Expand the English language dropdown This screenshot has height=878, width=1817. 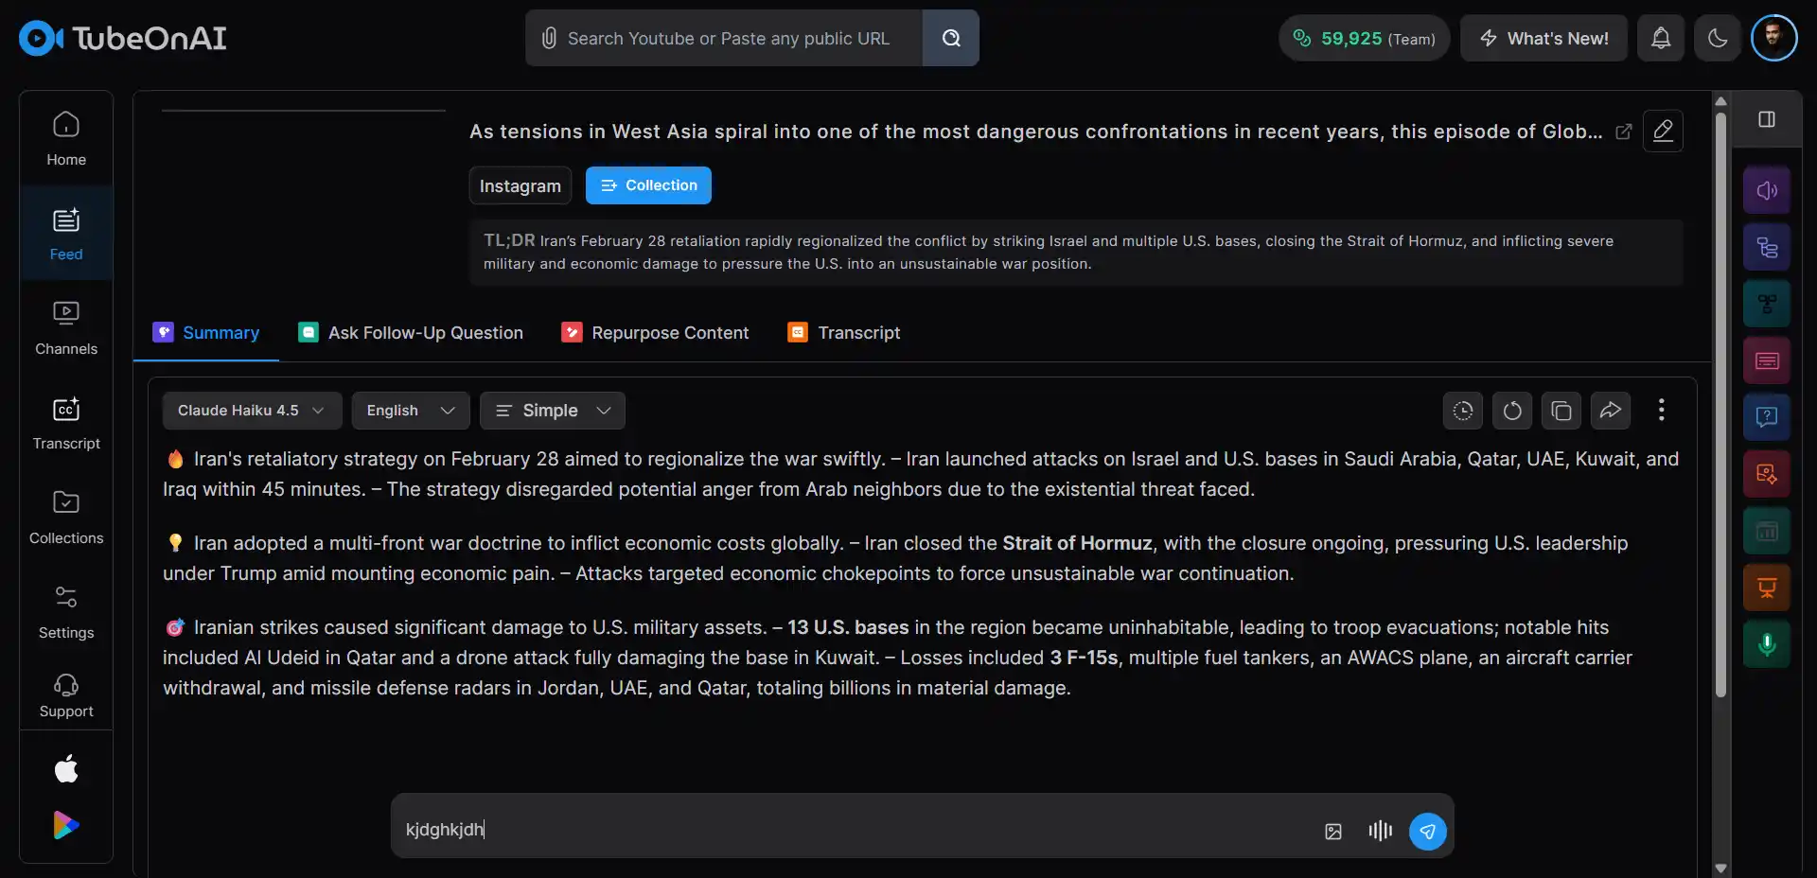coord(411,411)
